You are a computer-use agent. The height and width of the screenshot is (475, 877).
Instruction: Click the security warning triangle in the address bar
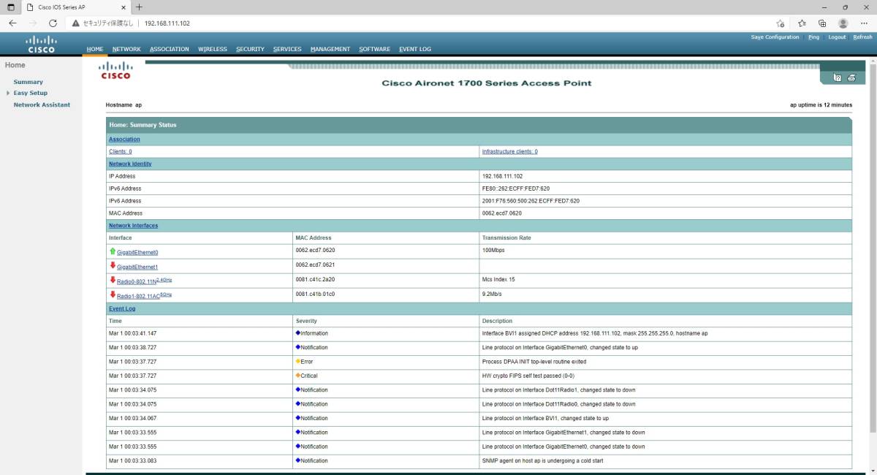[75, 23]
